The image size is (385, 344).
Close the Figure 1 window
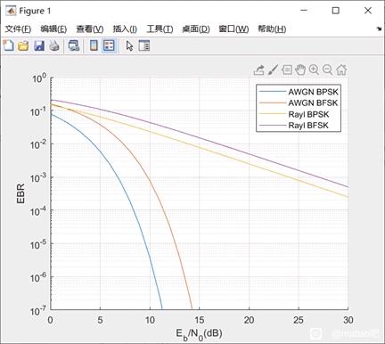coord(368,11)
